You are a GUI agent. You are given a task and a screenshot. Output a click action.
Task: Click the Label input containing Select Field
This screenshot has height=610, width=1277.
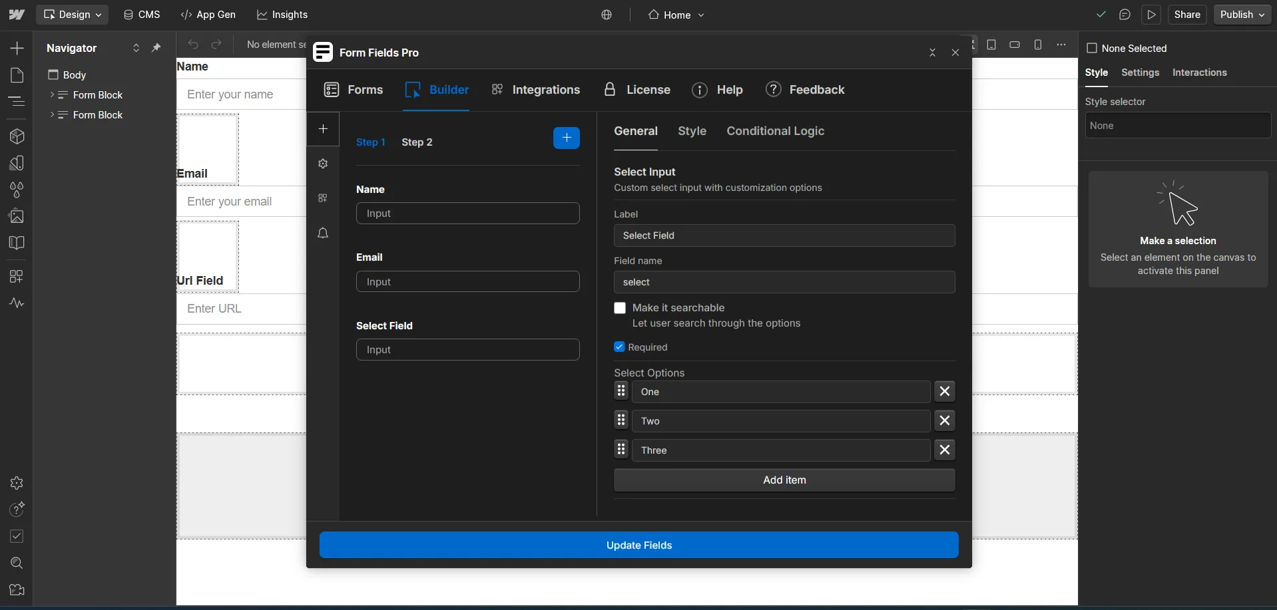784,235
